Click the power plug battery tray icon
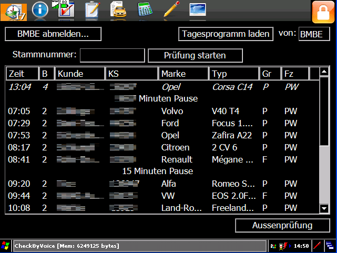Viewport: 337px width, 253px height. tap(283, 246)
